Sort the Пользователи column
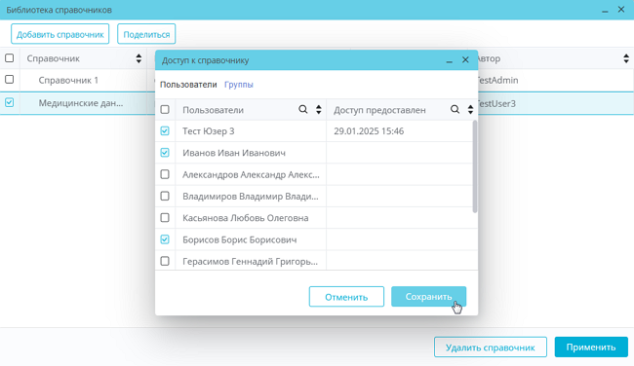This screenshot has height=366, width=634. click(319, 109)
